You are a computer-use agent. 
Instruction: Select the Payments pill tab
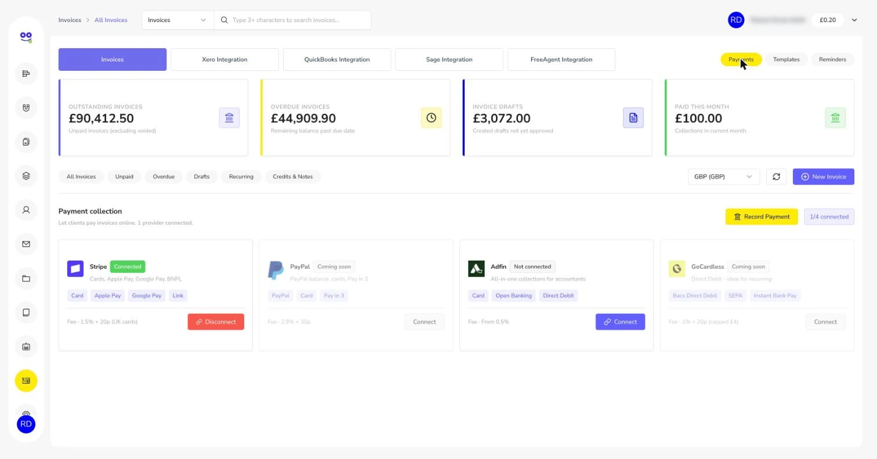741,59
